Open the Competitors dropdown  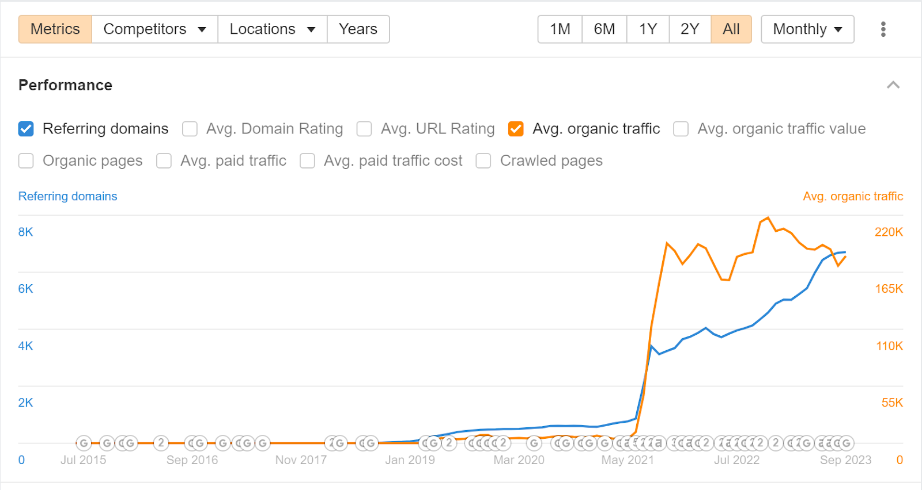(x=154, y=29)
